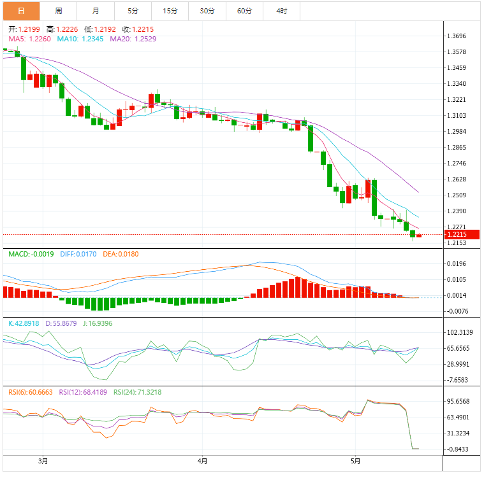Viewport: 484px width, 478px height.
Task: Click the D: 55.8679 label
Action: (61, 323)
